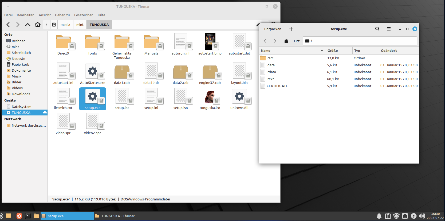Open the DirectX folder
445x221 pixels.
(63, 45)
